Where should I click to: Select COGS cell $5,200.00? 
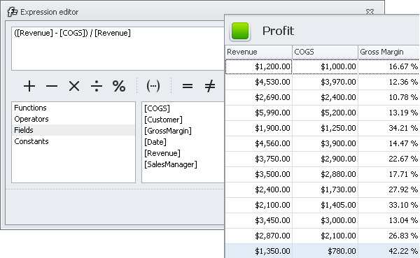tap(325, 113)
